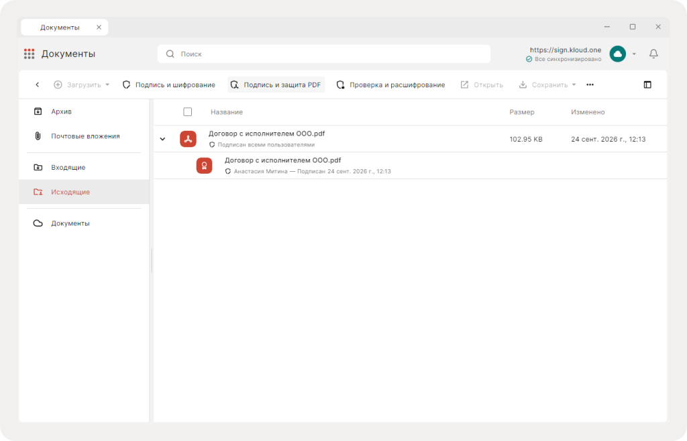Open the cloud account avatar
This screenshot has height=441, width=687.
[618, 54]
